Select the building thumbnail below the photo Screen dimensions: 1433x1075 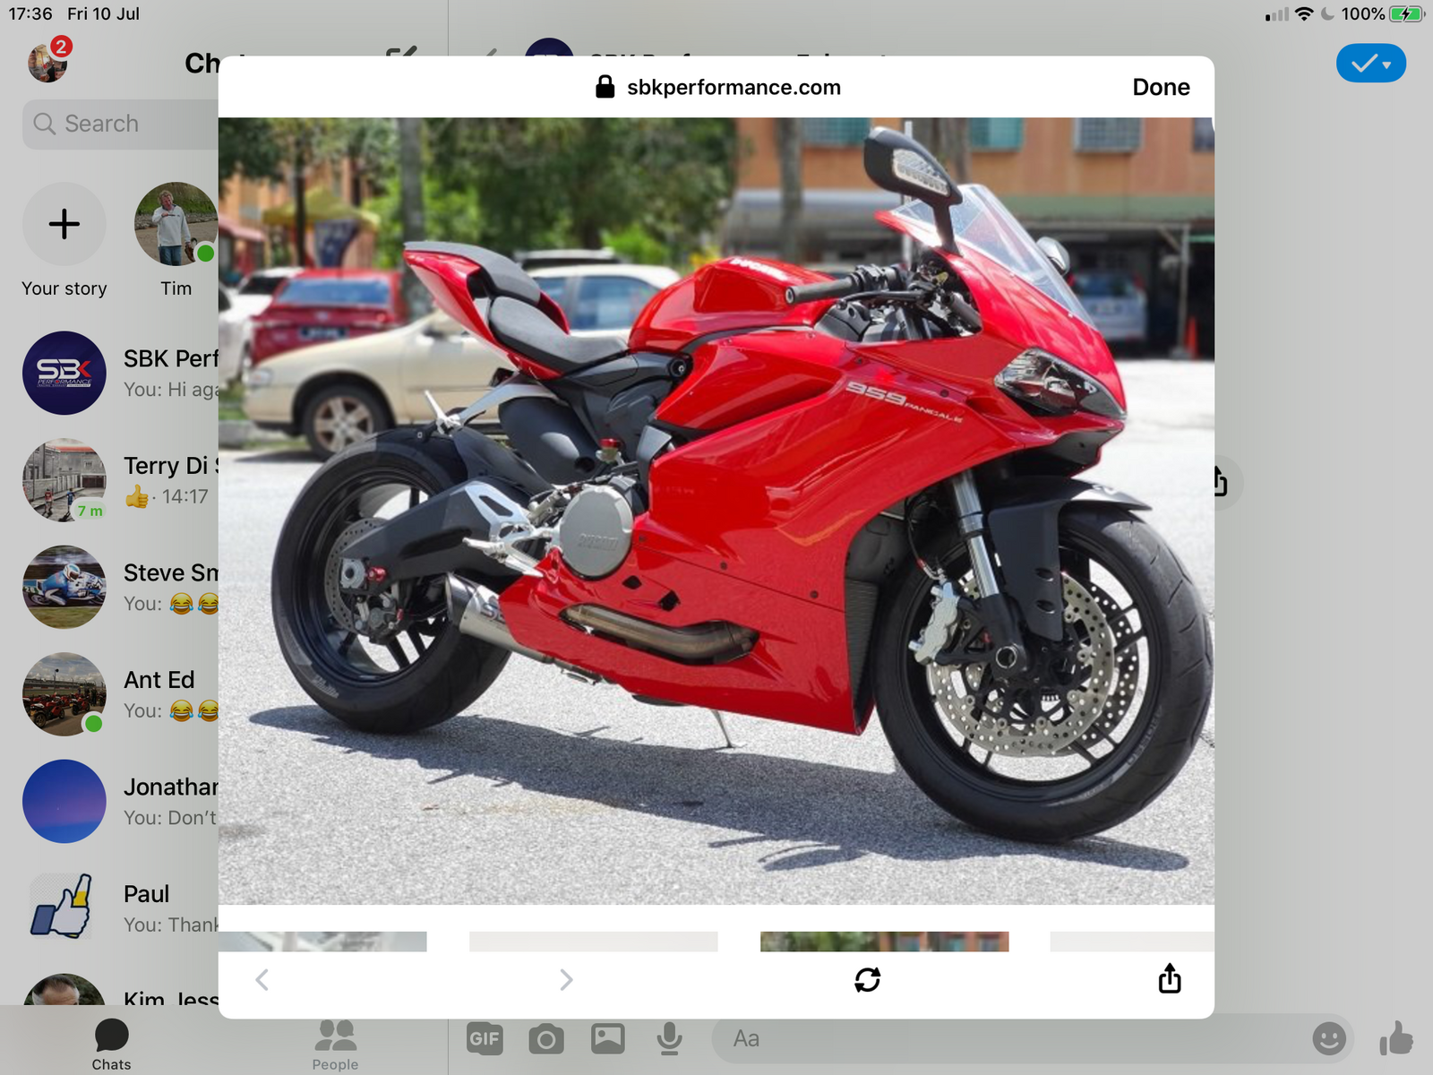(884, 941)
